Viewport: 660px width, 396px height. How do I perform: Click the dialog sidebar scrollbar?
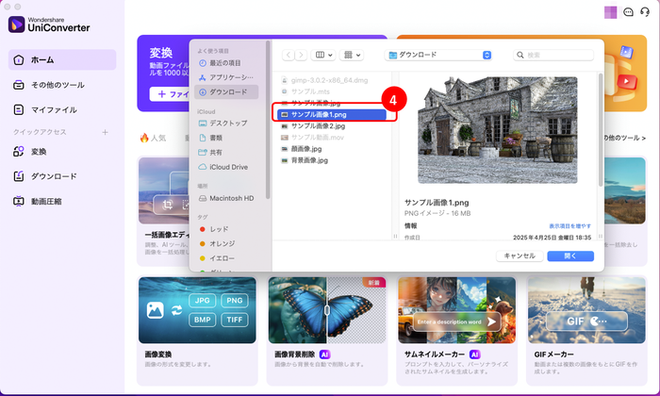coord(268,120)
